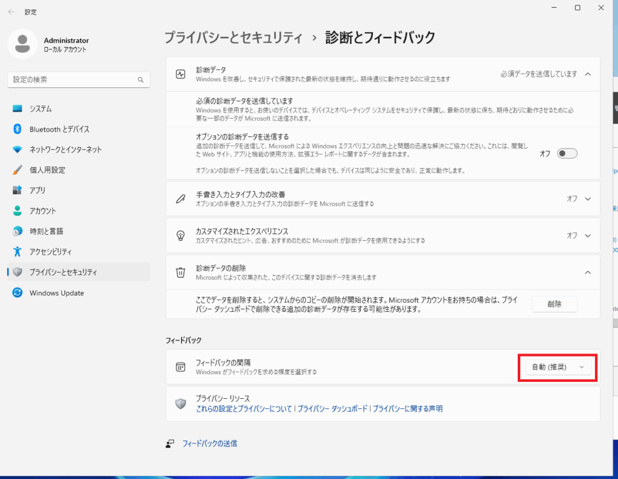This screenshot has width=618, height=479.
Task: Click the Bluetooth とデバイス icon
Action: tap(18, 129)
